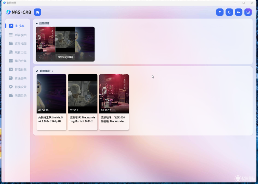
Task: Open the upload arrow button
Action: [x=220, y=12]
